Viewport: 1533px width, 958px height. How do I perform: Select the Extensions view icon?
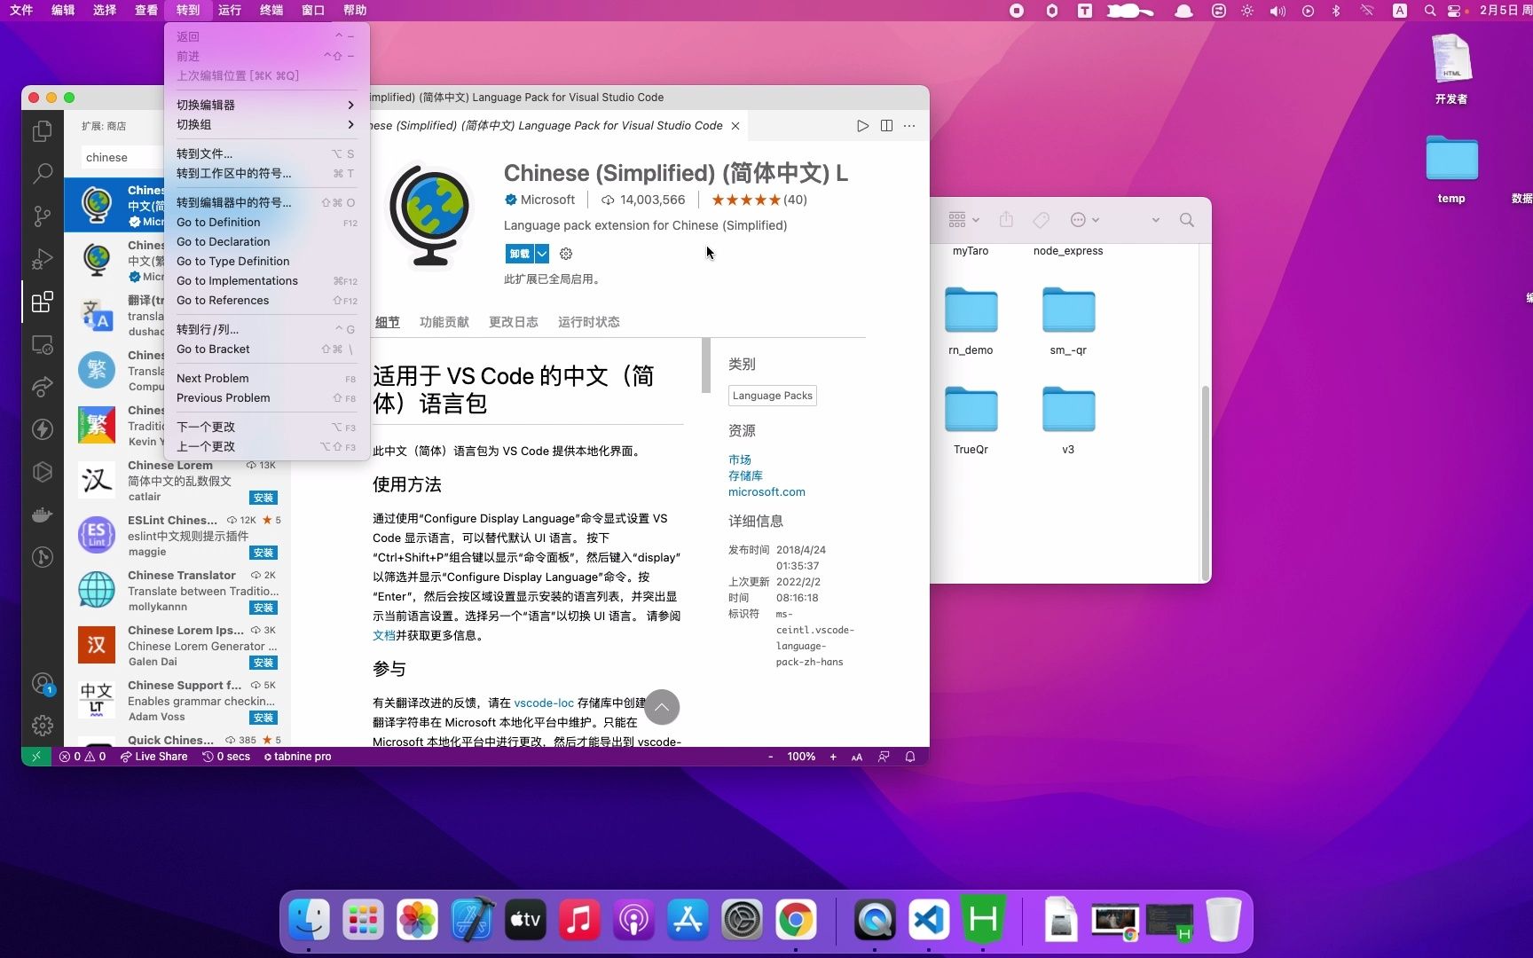click(x=42, y=302)
